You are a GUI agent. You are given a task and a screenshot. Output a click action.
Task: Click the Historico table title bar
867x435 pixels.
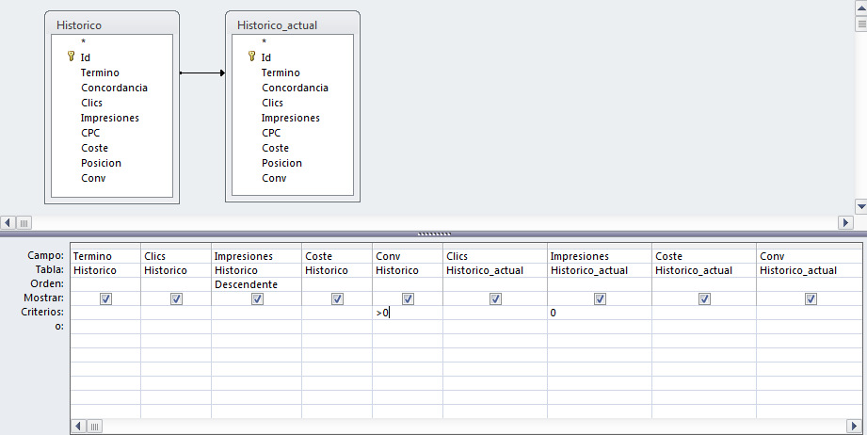111,24
